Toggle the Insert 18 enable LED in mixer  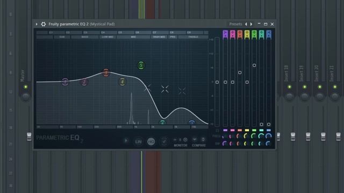[x=289, y=87]
